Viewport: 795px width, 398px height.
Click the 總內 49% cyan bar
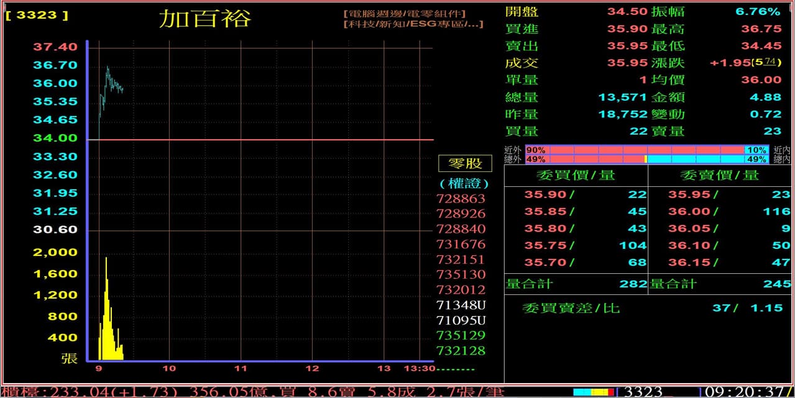click(x=709, y=160)
